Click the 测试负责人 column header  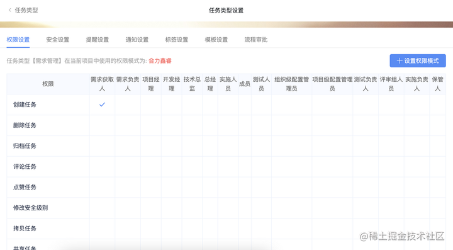pyautogui.click(x=366, y=84)
